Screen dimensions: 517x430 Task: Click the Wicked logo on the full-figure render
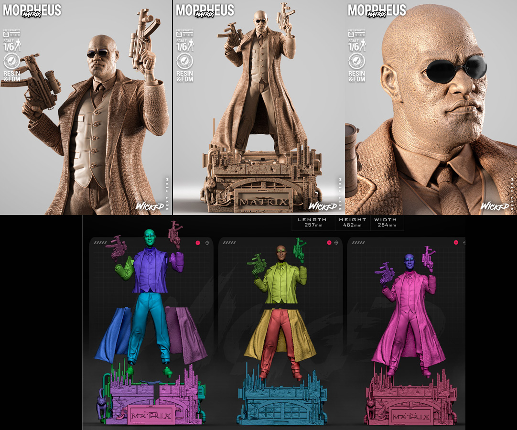click(x=322, y=206)
